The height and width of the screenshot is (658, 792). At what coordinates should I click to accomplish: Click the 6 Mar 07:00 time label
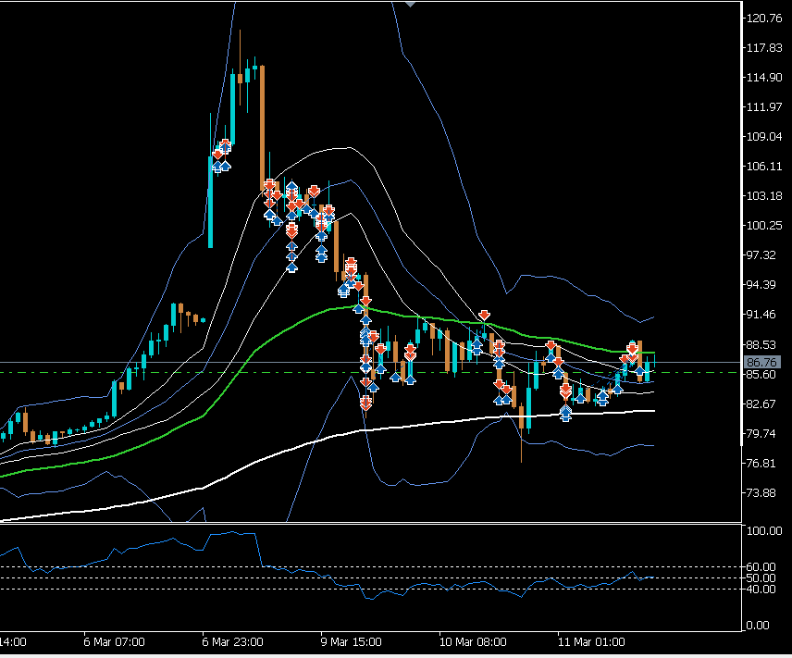(x=114, y=642)
